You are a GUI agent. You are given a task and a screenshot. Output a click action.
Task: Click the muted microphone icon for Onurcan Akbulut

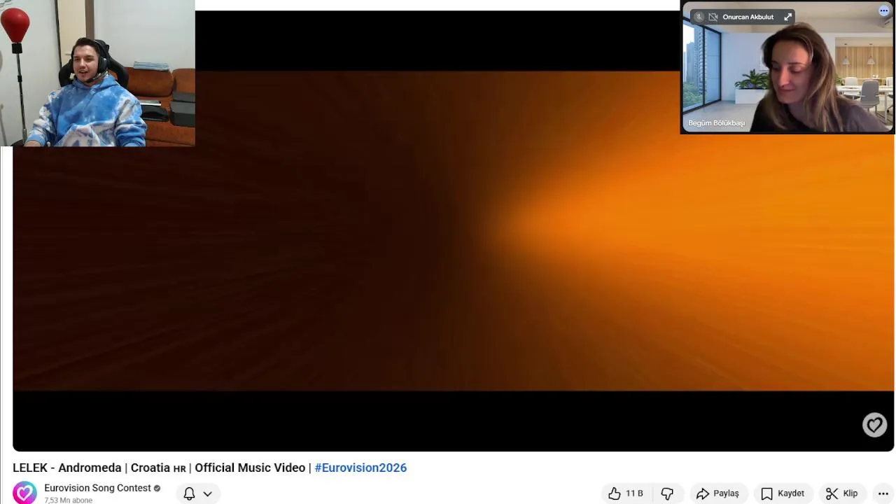point(699,17)
